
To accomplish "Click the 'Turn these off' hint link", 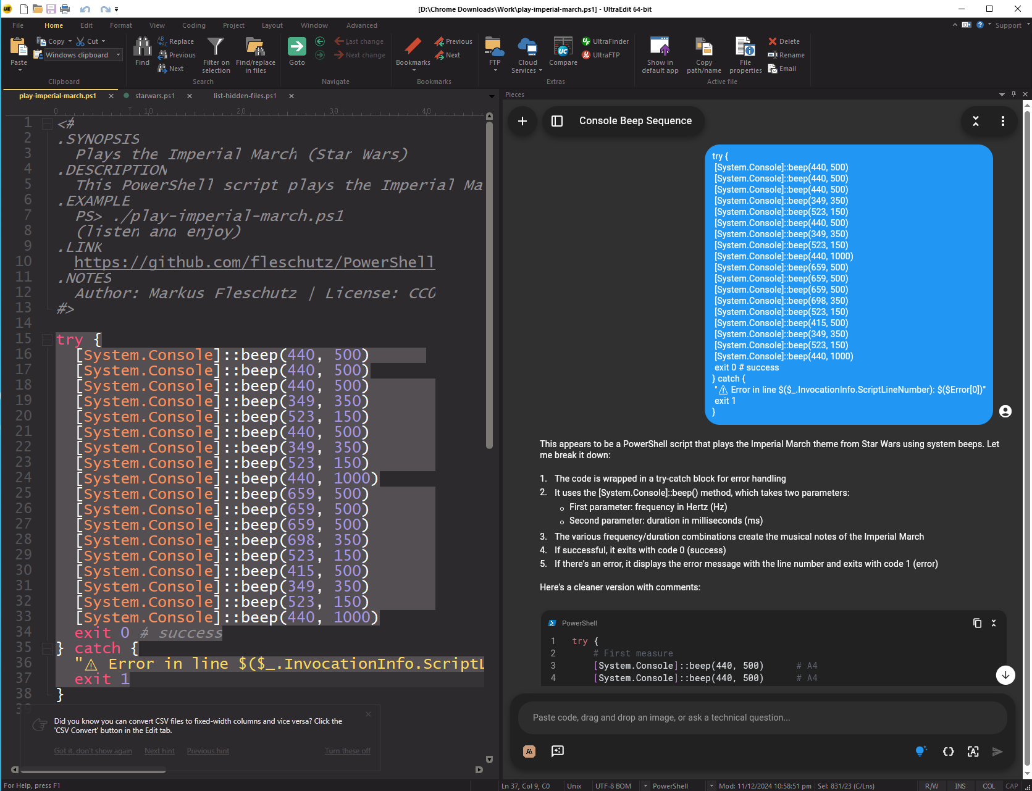I will (348, 751).
